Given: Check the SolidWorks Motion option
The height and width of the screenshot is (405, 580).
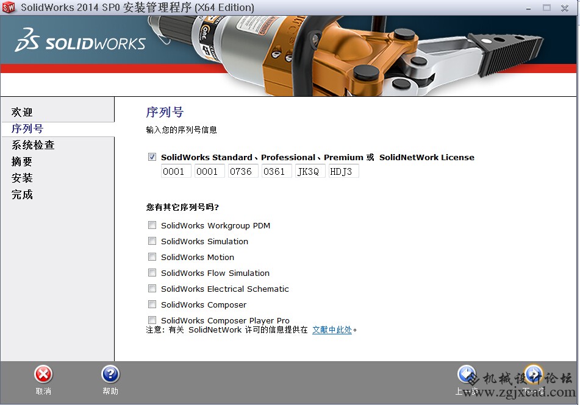Looking at the screenshot, I should [152, 257].
